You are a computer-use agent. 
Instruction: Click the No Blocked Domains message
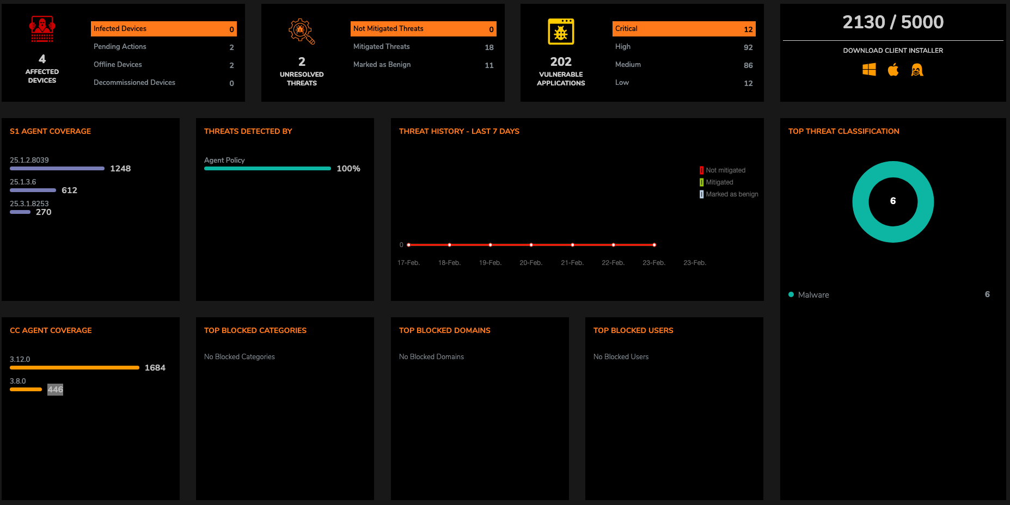[431, 357]
